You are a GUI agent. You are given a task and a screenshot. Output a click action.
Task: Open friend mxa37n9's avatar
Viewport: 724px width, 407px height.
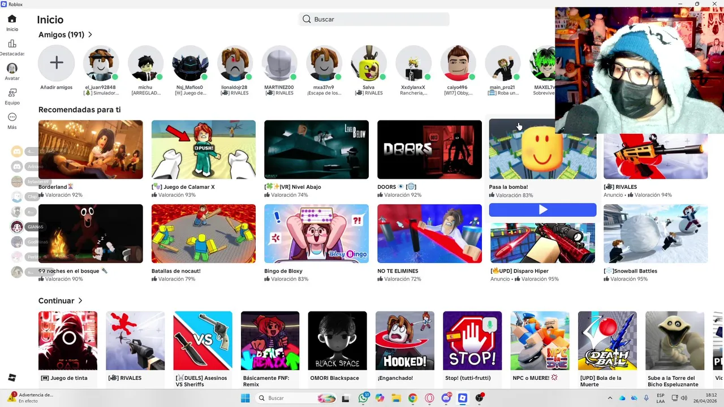pyautogui.click(x=324, y=63)
